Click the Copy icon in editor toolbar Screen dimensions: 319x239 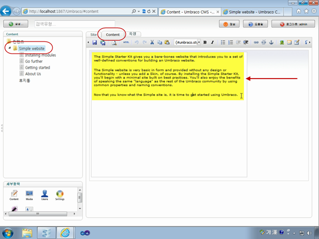[159, 42]
